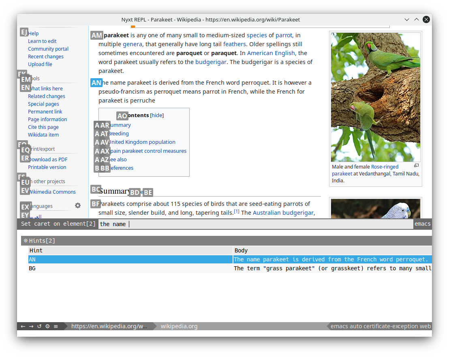
Task: Open the Breeding contents entry
Action: [119, 133]
